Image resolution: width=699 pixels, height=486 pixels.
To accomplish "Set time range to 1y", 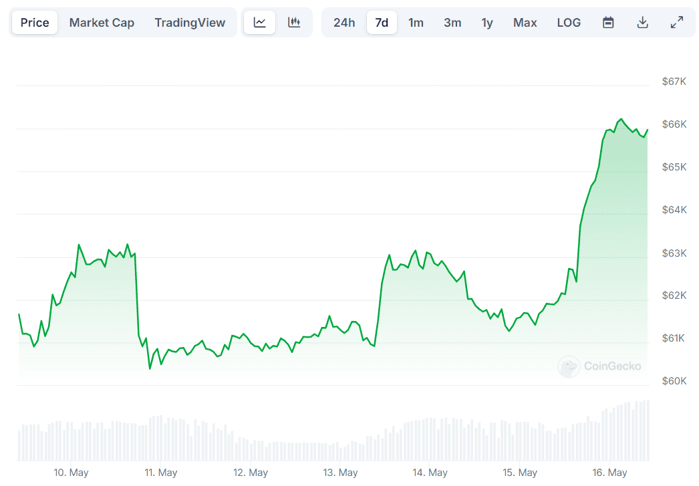I will 487,23.
